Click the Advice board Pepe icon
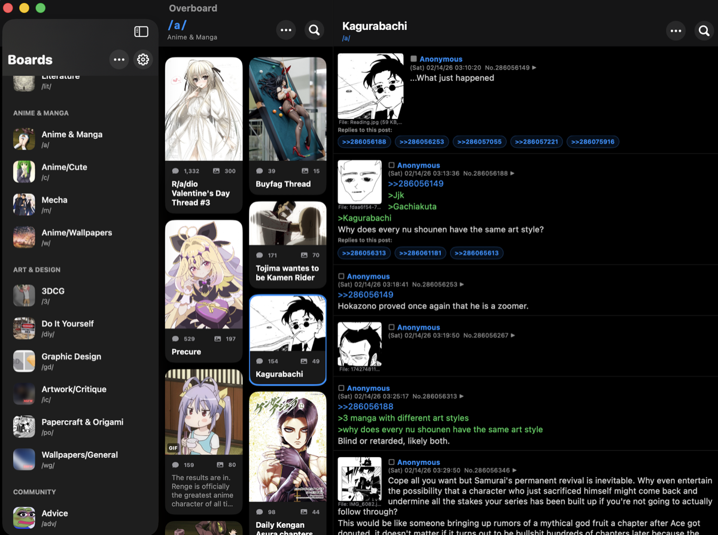The image size is (718, 535). point(24,518)
